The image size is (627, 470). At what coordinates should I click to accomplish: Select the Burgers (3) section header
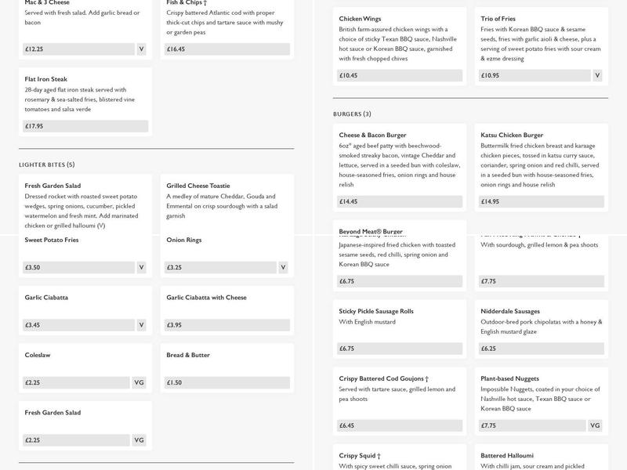point(352,114)
